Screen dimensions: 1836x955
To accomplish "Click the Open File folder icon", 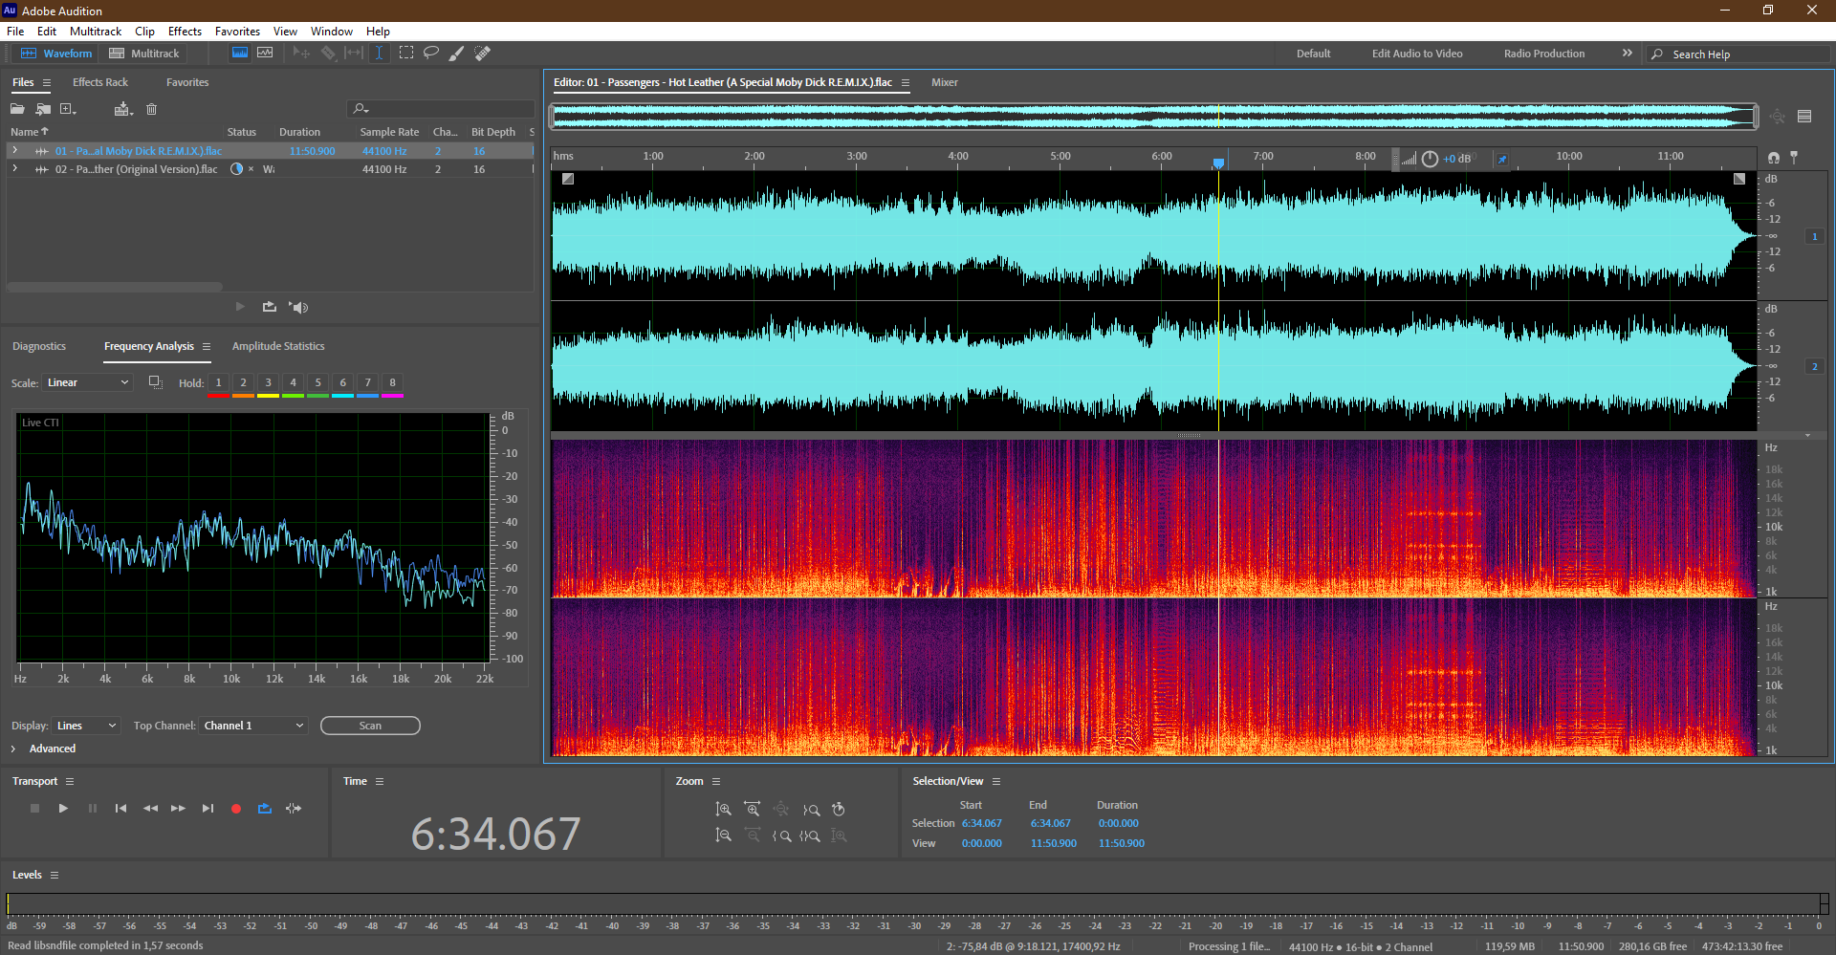I will pos(17,109).
